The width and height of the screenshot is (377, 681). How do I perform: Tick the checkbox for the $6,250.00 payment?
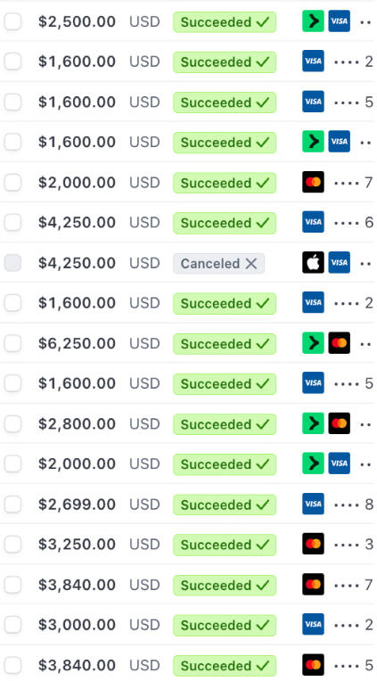coord(12,343)
